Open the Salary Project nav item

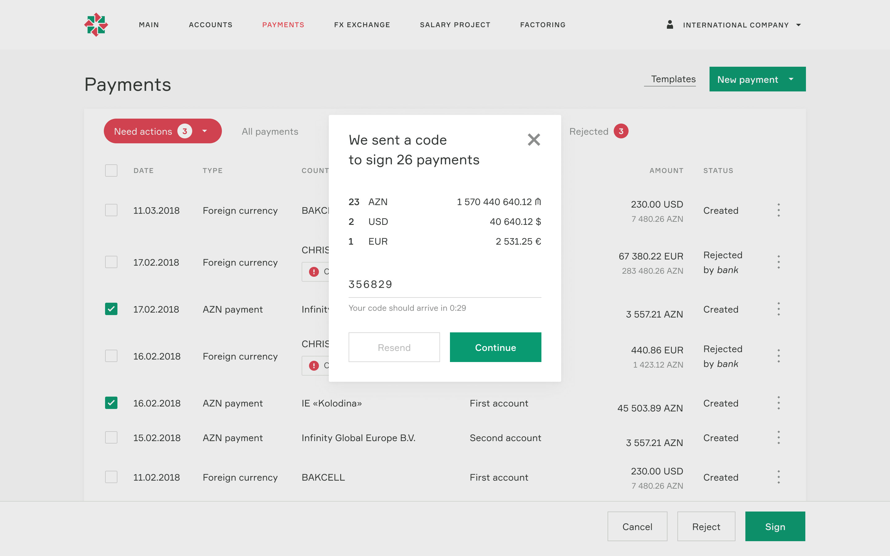tap(455, 25)
